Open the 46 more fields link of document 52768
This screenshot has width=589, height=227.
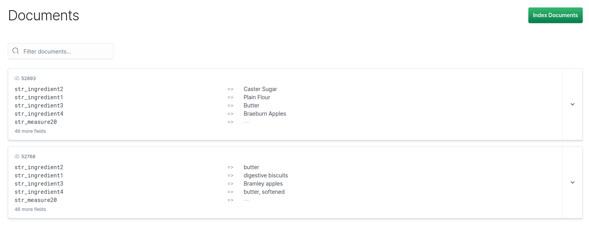30,209
